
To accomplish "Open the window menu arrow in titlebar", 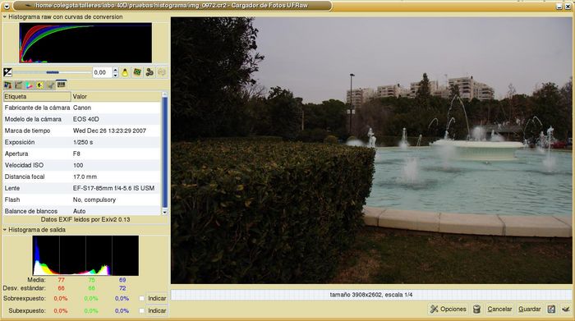I will tap(7, 6).
